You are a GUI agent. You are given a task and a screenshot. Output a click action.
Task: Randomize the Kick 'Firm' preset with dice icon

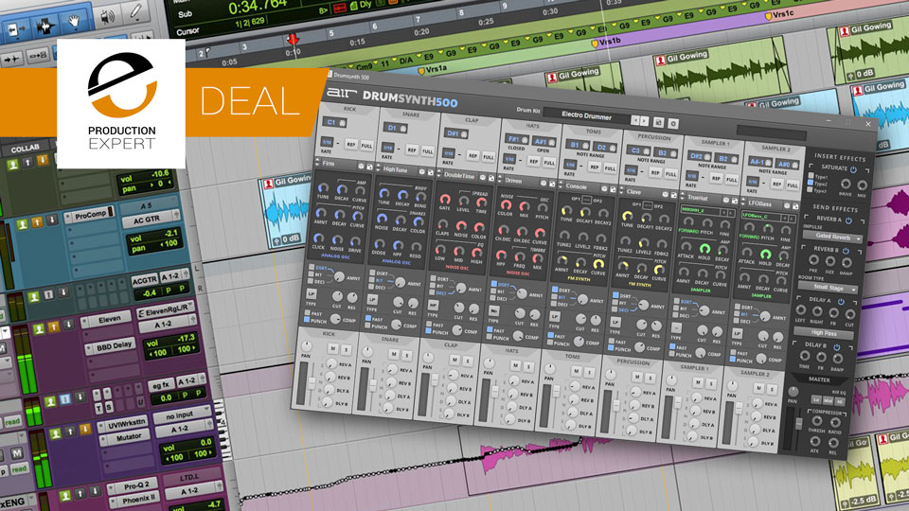click(361, 167)
